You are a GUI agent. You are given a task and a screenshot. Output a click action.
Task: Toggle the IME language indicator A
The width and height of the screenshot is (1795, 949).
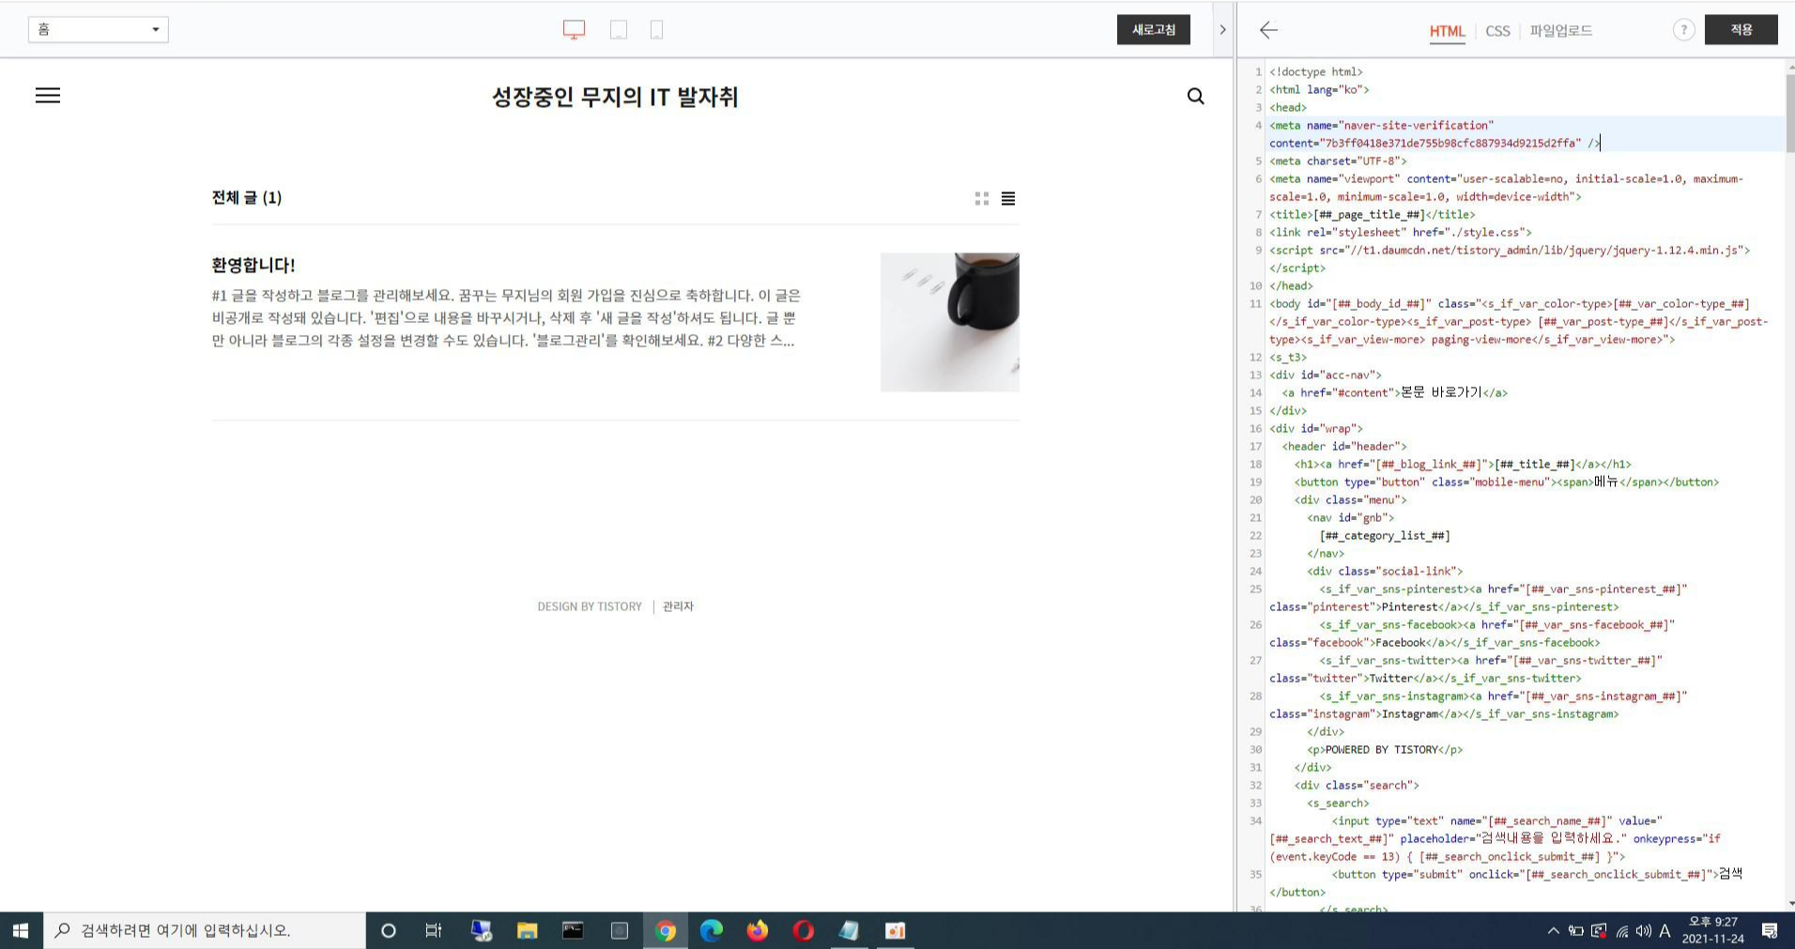pyautogui.click(x=1665, y=931)
